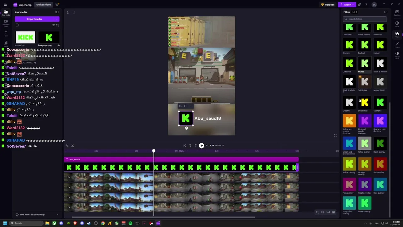This screenshot has height=227, width=403.
Task: Click the rotate handle below logo
Action: click(186, 128)
